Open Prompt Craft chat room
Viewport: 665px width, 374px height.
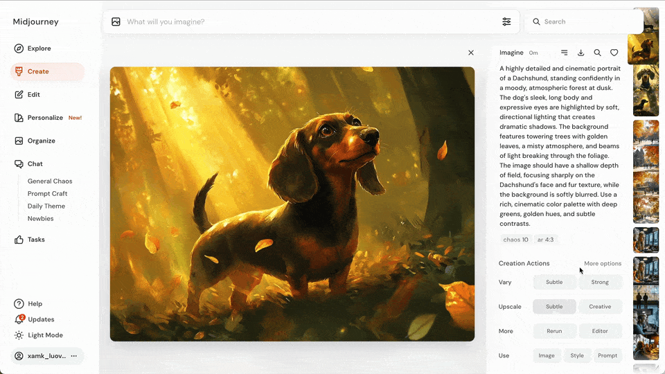pyautogui.click(x=47, y=194)
